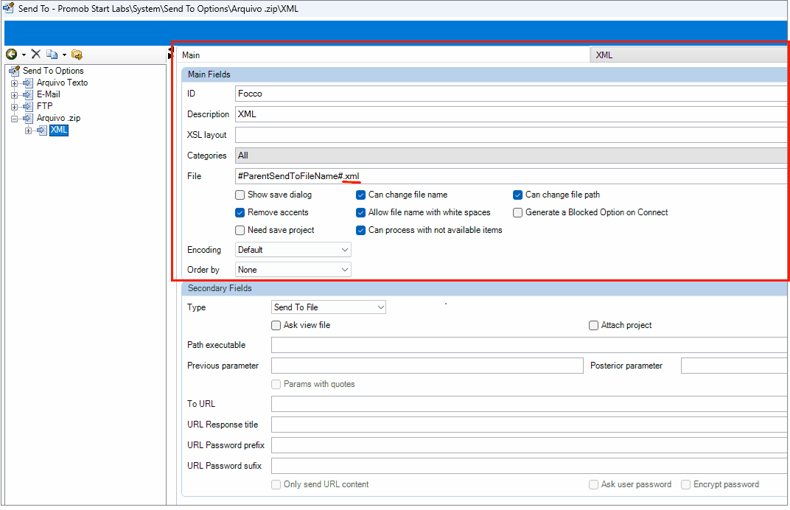Image resolution: width=790 pixels, height=510 pixels.
Task: Click the Main Fields section header
Action: pyautogui.click(x=484, y=74)
